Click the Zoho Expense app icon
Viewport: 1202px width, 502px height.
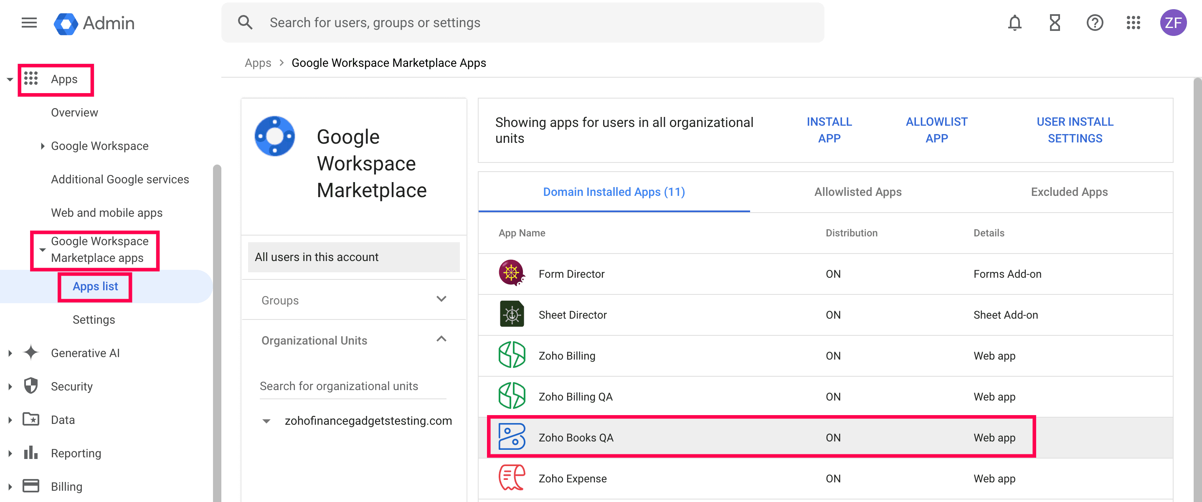[x=511, y=478]
